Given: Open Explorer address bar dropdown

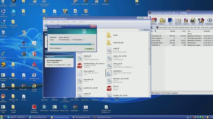Looking at the screenshot, I should pos(138,30).
